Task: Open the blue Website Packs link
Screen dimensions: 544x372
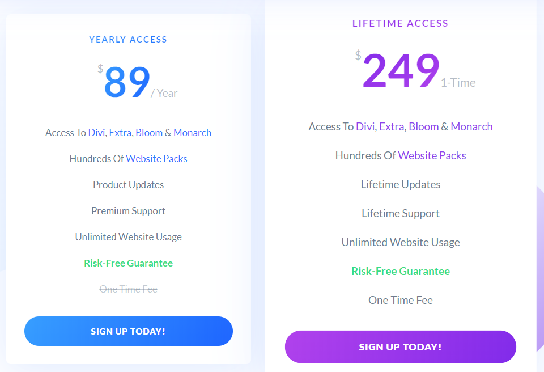Action: [156, 159]
